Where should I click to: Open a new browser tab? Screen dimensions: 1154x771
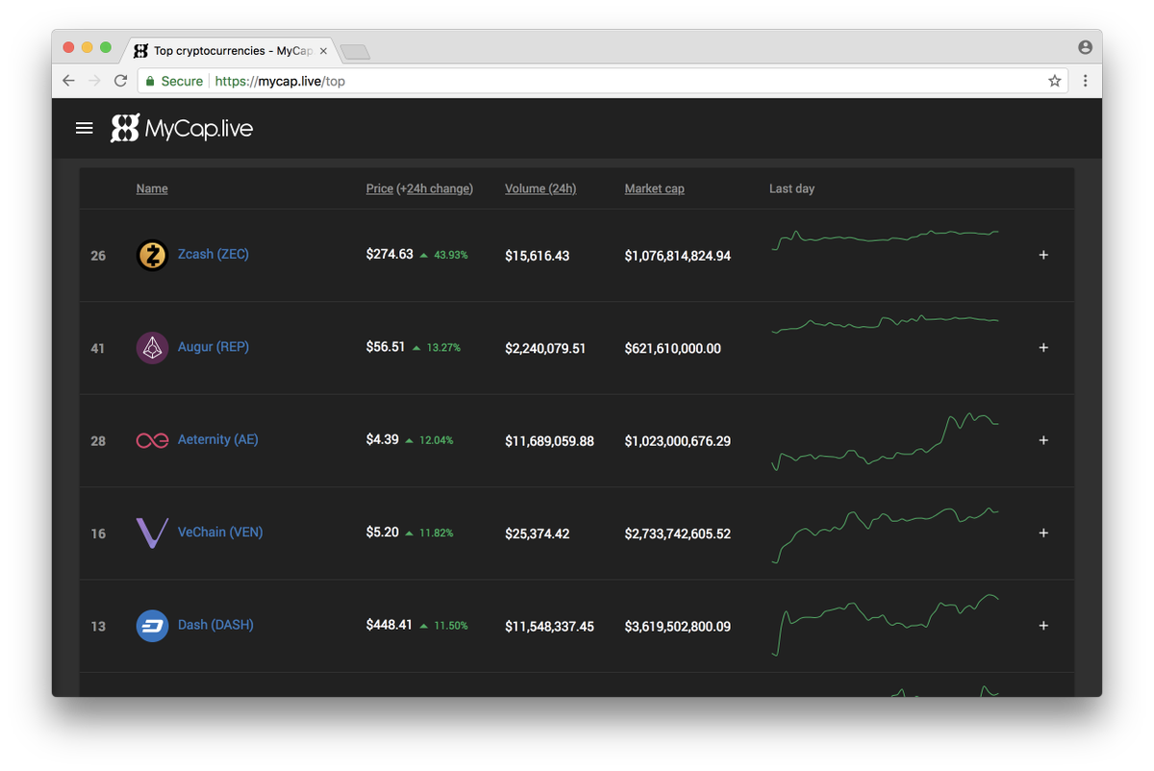pyautogui.click(x=355, y=51)
